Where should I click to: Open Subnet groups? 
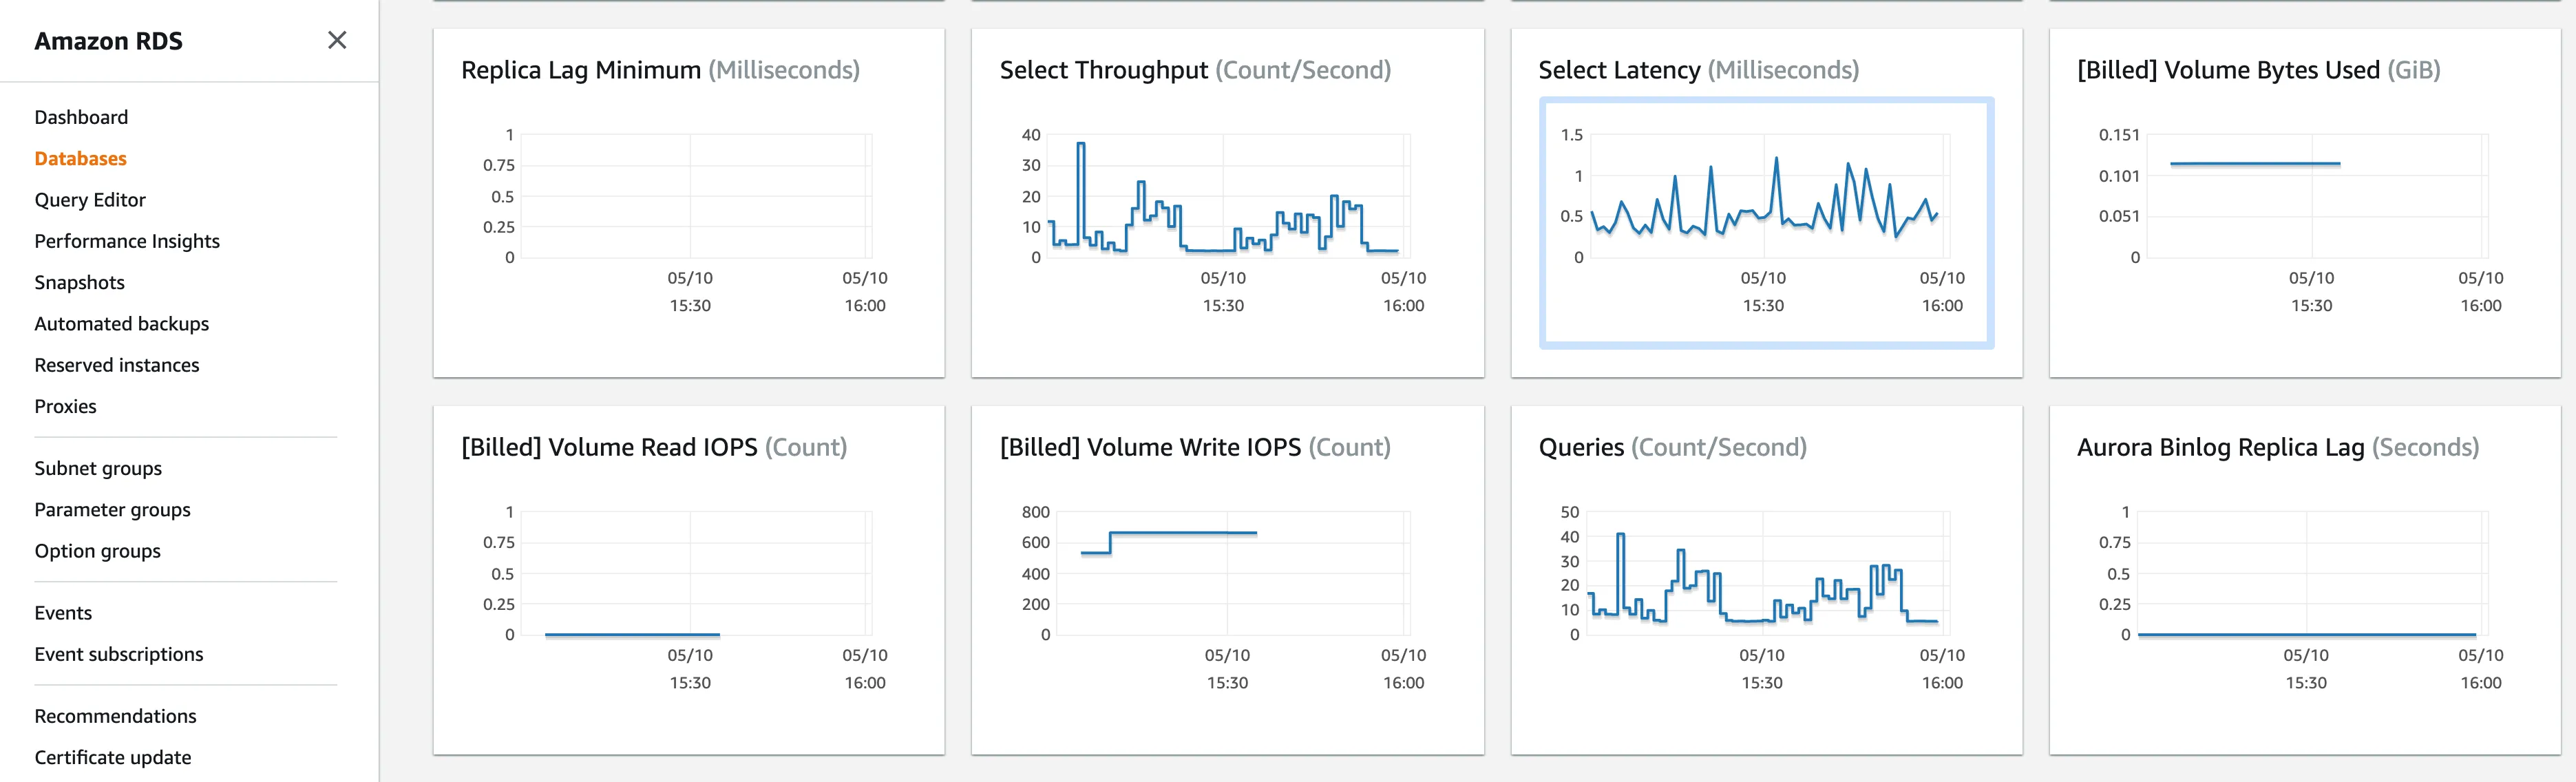(x=98, y=468)
